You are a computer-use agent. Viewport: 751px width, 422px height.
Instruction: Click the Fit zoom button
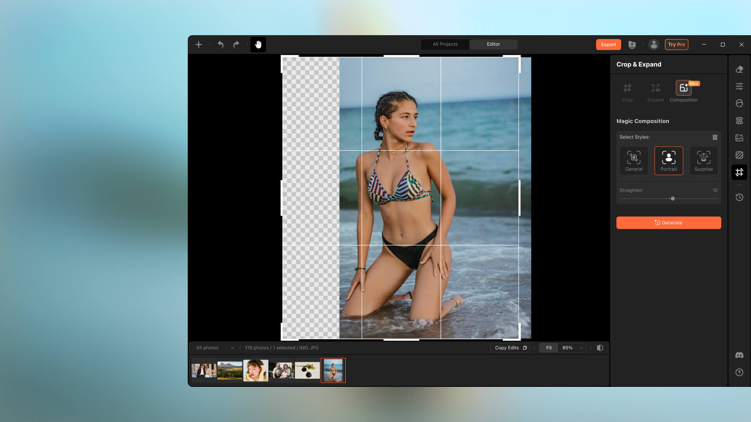549,348
